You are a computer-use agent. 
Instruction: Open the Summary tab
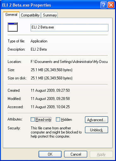50,15
